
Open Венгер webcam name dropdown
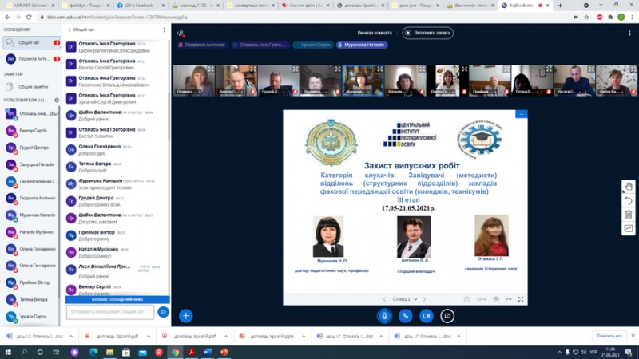pyautogui.click(x=232, y=92)
